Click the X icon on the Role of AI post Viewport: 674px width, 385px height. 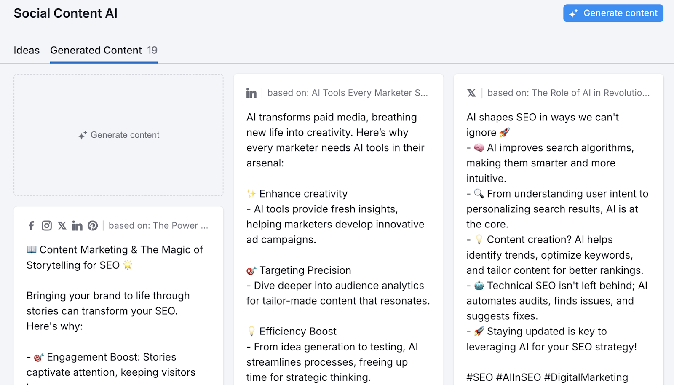pos(472,93)
